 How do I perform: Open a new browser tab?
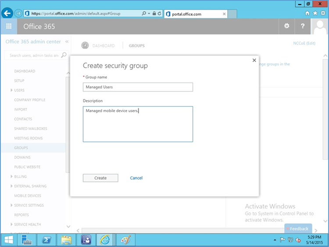[x=232, y=14]
